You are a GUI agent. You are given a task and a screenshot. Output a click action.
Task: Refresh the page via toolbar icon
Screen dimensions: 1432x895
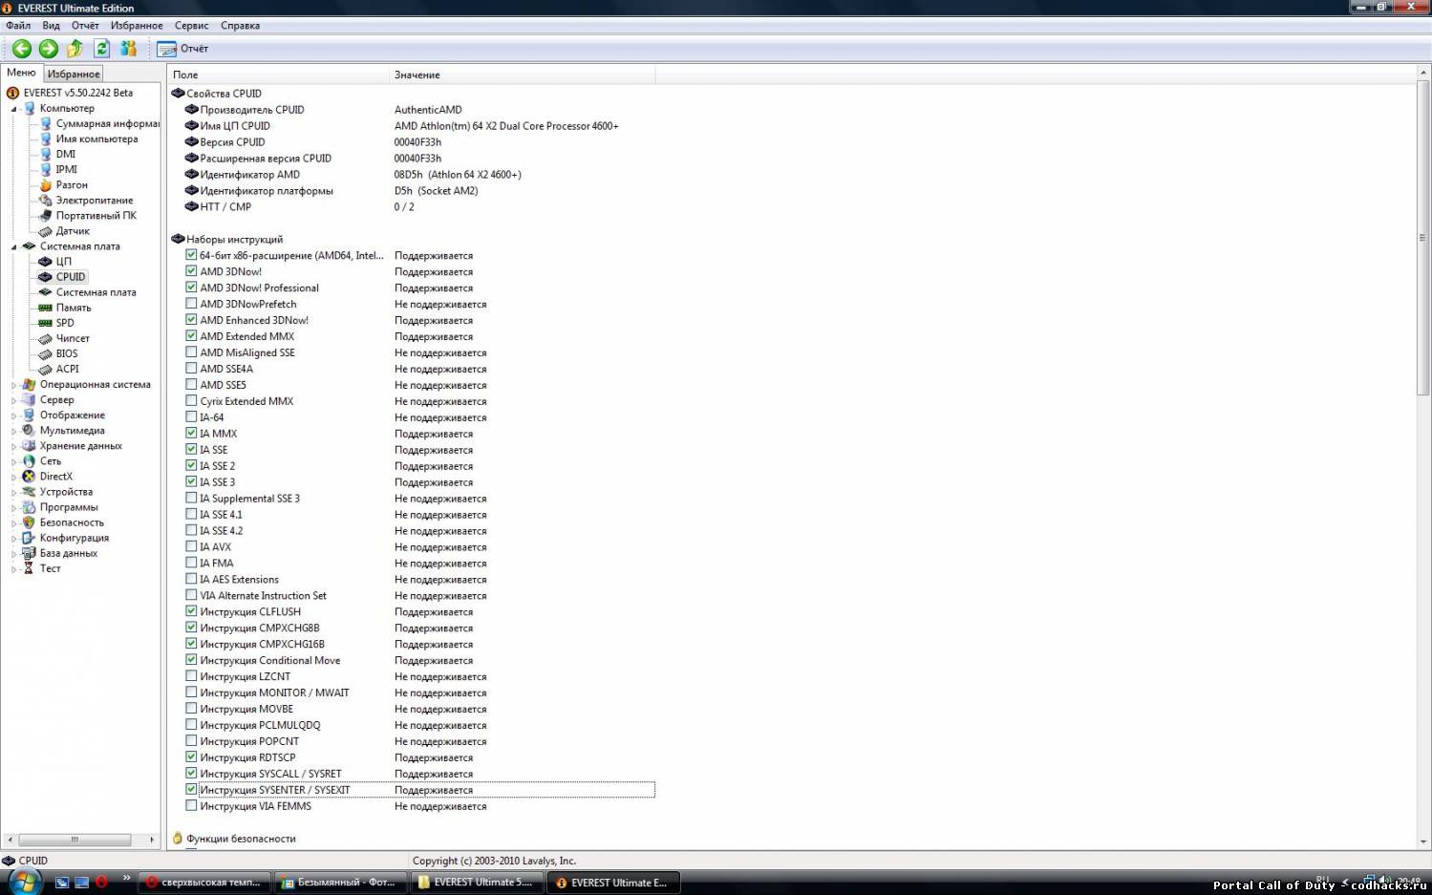point(101,49)
